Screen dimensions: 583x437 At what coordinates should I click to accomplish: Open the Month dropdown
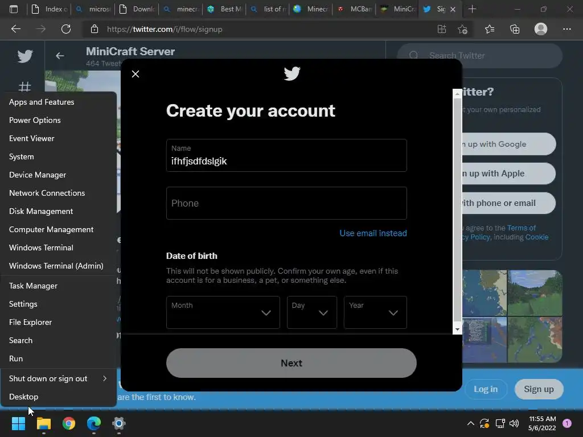pos(223,312)
